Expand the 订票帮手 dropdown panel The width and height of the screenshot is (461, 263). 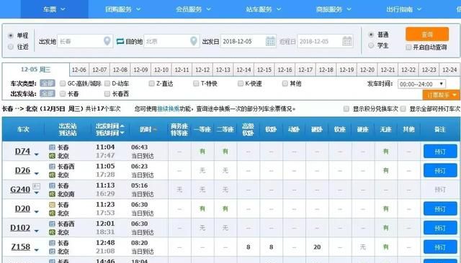pyautogui.click(x=441, y=95)
